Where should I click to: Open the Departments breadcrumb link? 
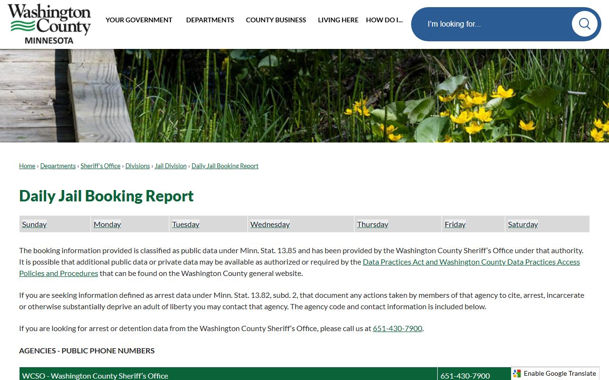(58, 166)
